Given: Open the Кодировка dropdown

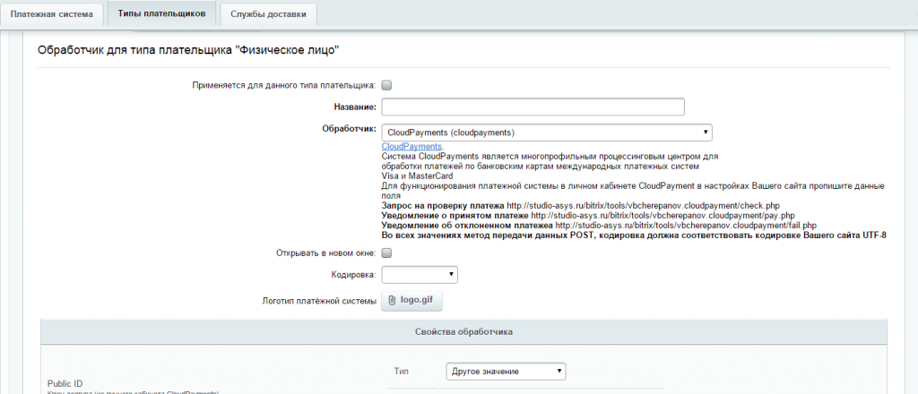Looking at the screenshot, I should click(x=420, y=274).
